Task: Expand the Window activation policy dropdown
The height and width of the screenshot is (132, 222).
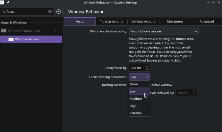Action: coord(164,31)
